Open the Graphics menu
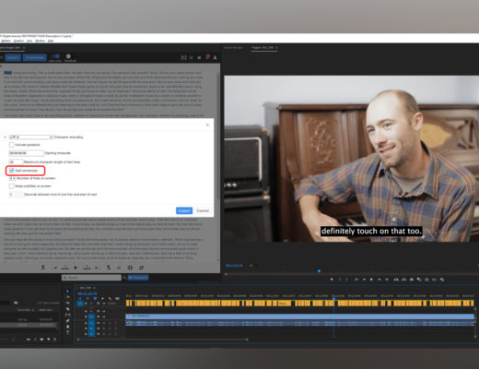The width and height of the screenshot is (479, 369). [x=18, y=41]
